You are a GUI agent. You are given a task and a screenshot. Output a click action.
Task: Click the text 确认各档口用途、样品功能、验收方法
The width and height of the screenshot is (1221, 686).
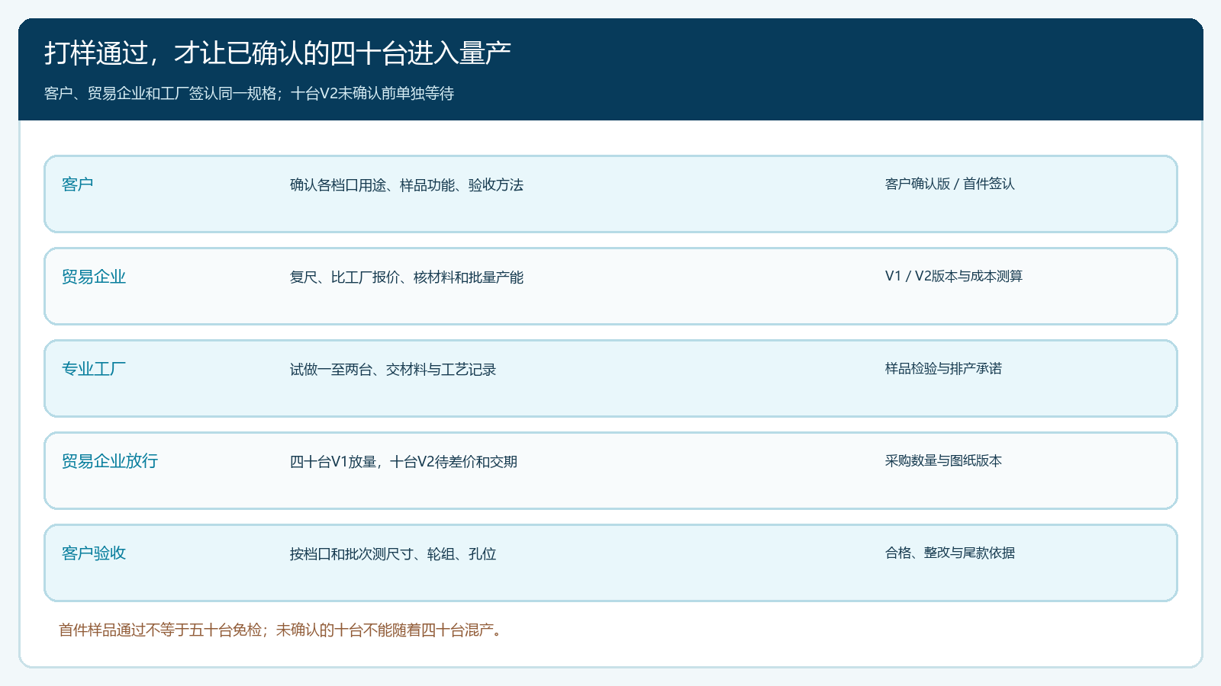point(407,185)
